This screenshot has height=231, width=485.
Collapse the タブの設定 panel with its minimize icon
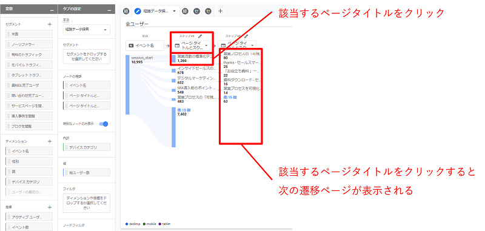click(109, 10)
